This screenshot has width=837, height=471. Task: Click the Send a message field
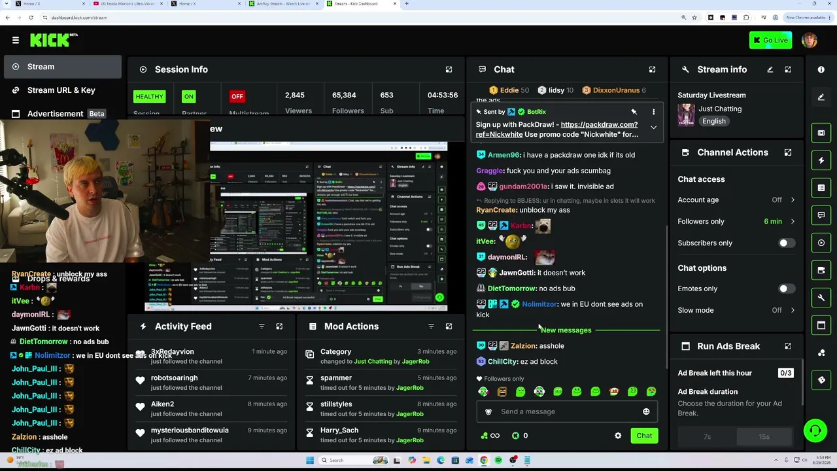[566, 411]
